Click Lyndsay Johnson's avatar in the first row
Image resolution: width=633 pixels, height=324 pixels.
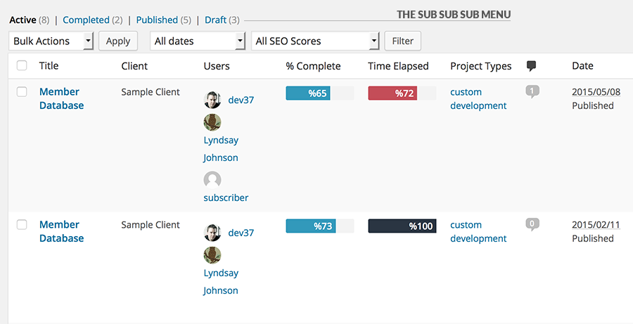(212, 122)
